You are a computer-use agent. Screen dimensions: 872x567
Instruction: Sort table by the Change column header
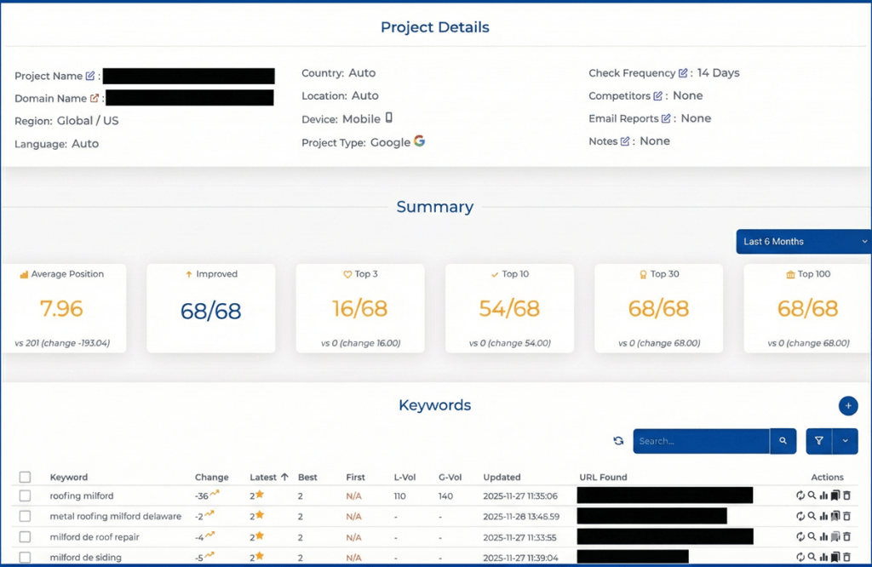tap(211, 478)
